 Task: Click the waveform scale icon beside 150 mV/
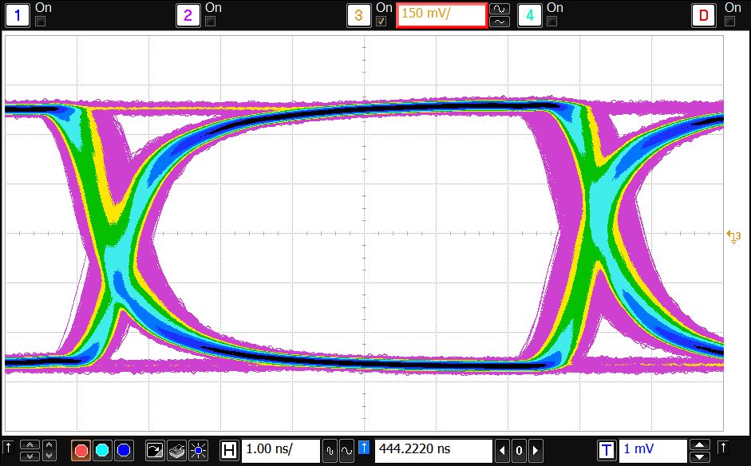[x=498, y=10]
